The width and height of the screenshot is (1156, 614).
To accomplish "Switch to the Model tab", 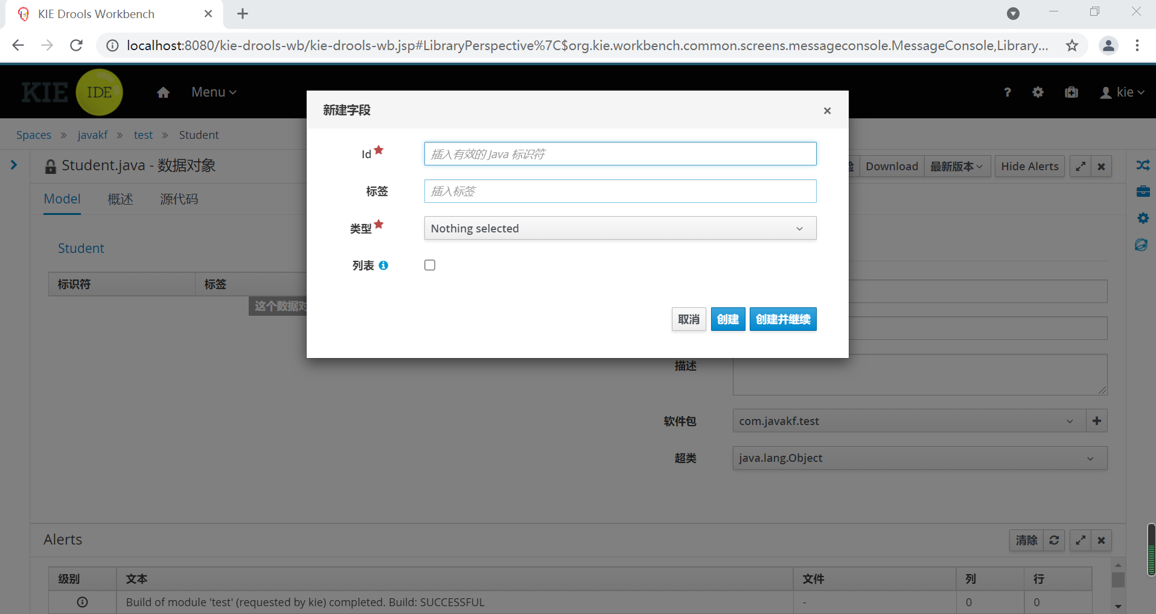I will point(62,199).
